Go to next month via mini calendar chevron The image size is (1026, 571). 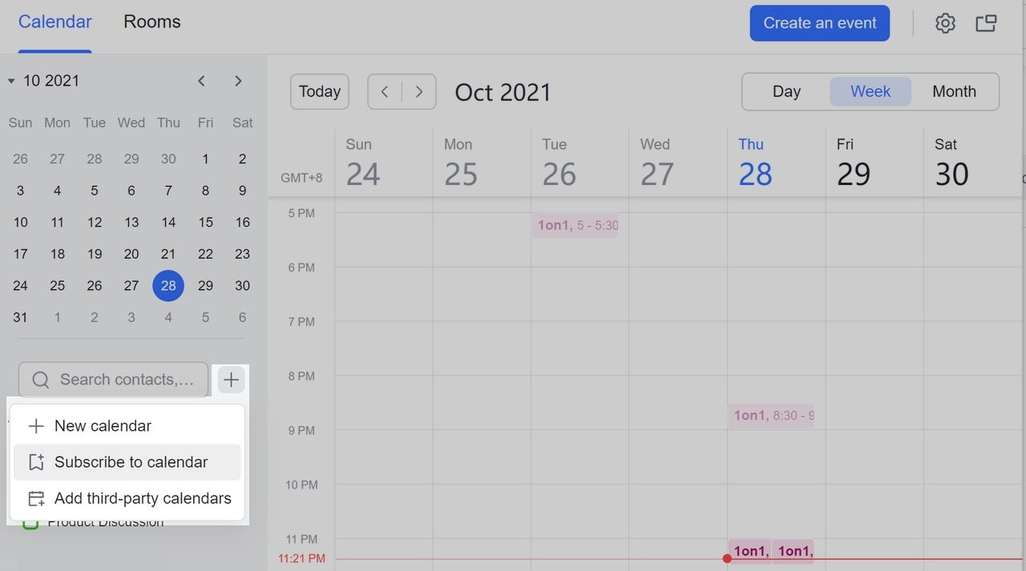click(x=238, y=80)
